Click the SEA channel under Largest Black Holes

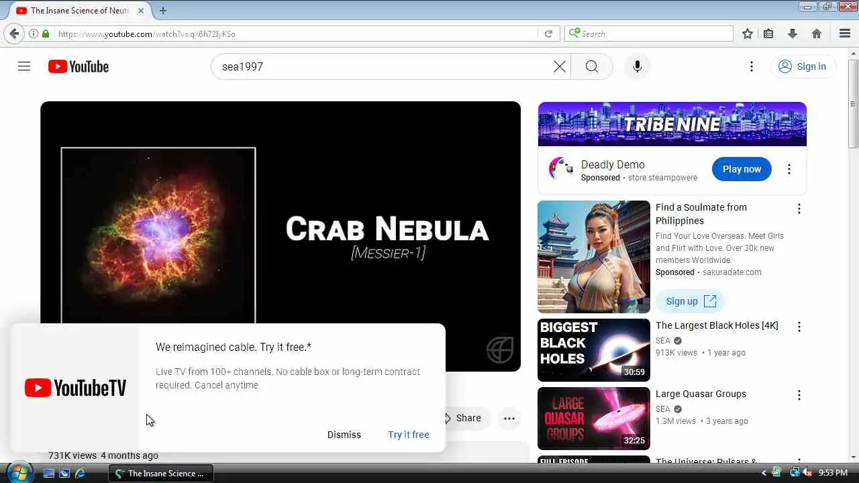tap(663, 341)
